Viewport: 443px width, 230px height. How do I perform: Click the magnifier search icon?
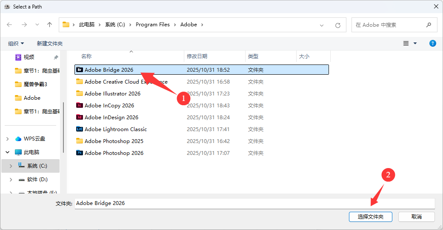coord(429,25)
